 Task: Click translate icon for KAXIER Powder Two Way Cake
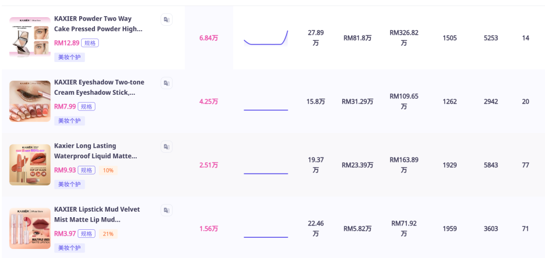tap(167, 20)
